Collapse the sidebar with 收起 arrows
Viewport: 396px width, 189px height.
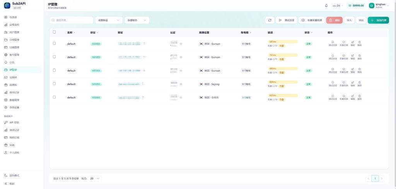[12, 183]
